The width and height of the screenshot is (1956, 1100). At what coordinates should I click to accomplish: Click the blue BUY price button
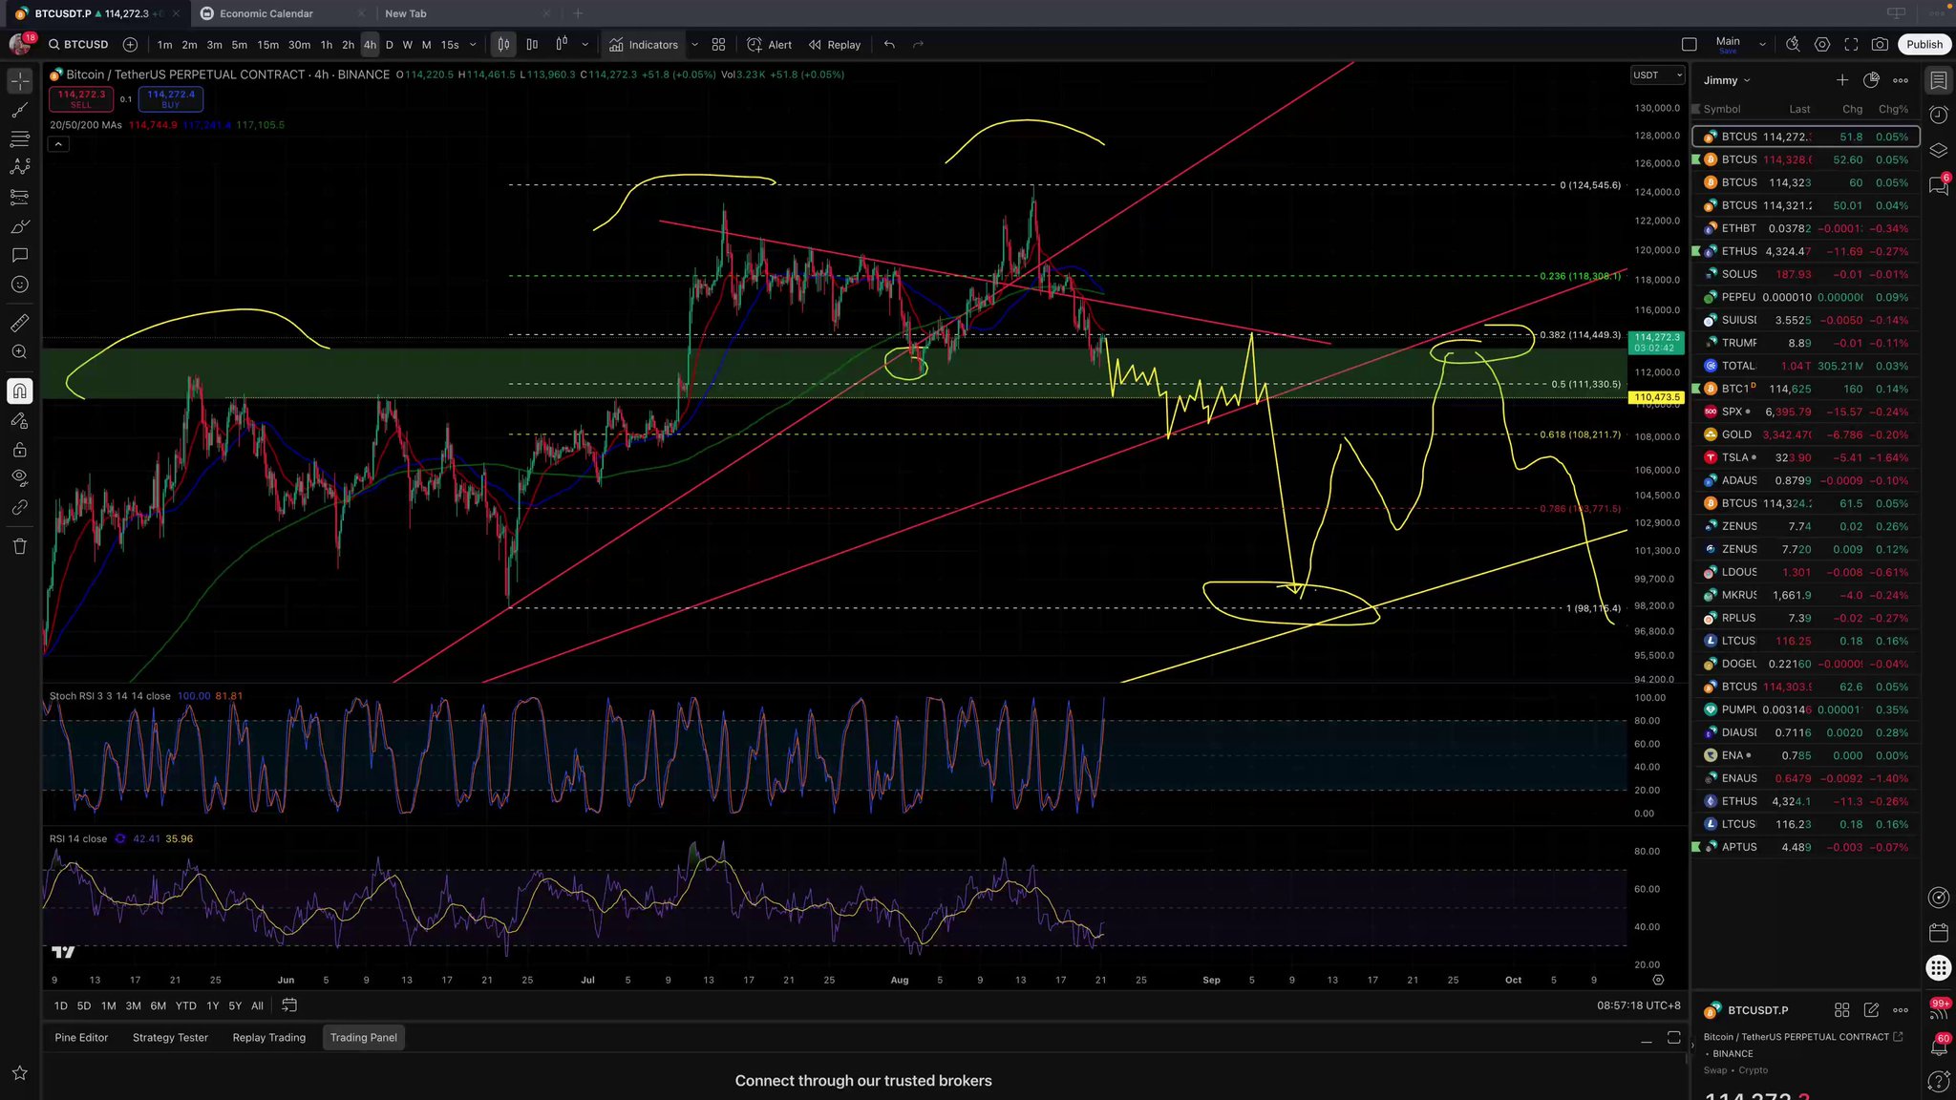[x=171, y=98]
